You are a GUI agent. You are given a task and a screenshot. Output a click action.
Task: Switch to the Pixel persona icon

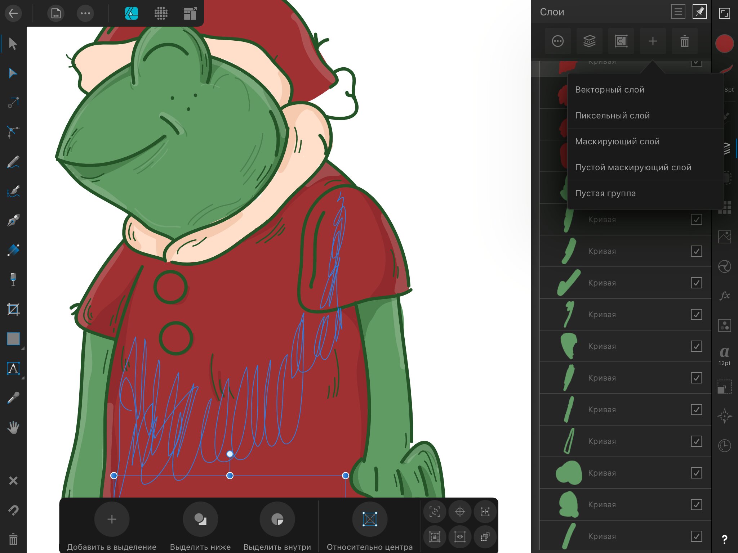161,13
